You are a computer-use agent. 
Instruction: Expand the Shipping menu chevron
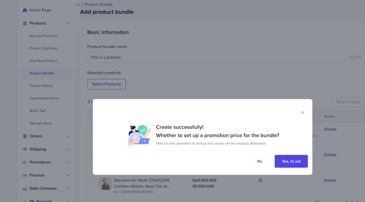pyautogui.click(x=68, y=149)
